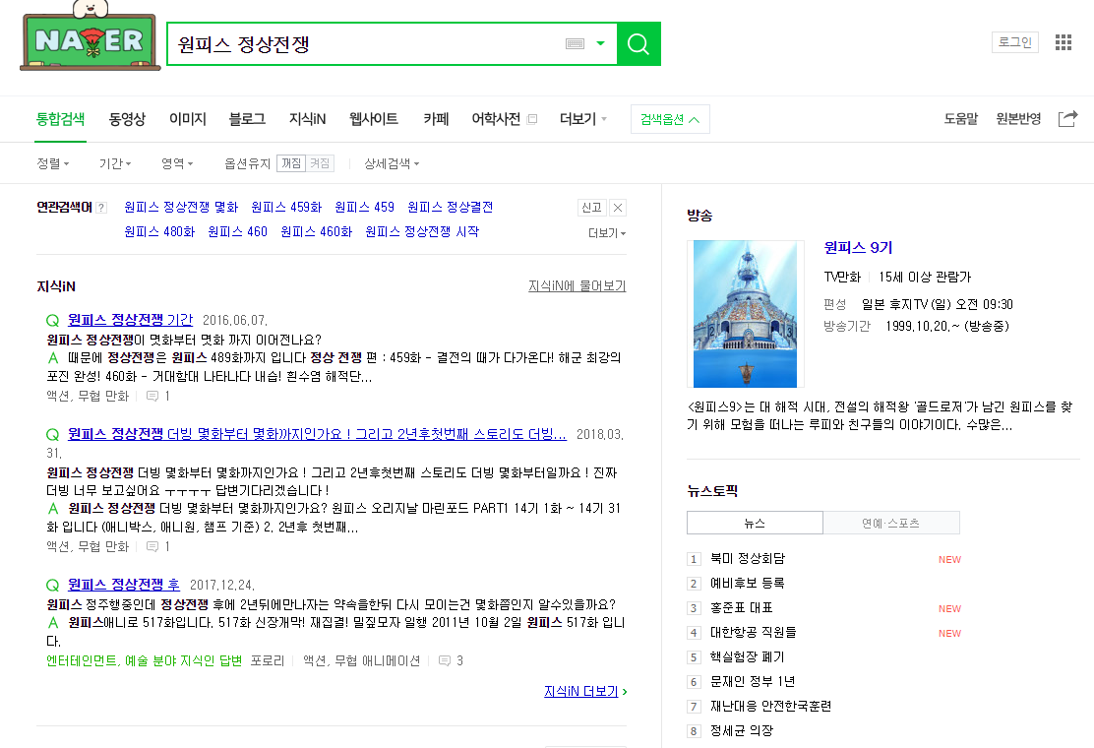Image resolution: width=1094 pixels, height=748 pixels.
Task: Click related search 원피스 459화
Action: (x=286, y=208)
